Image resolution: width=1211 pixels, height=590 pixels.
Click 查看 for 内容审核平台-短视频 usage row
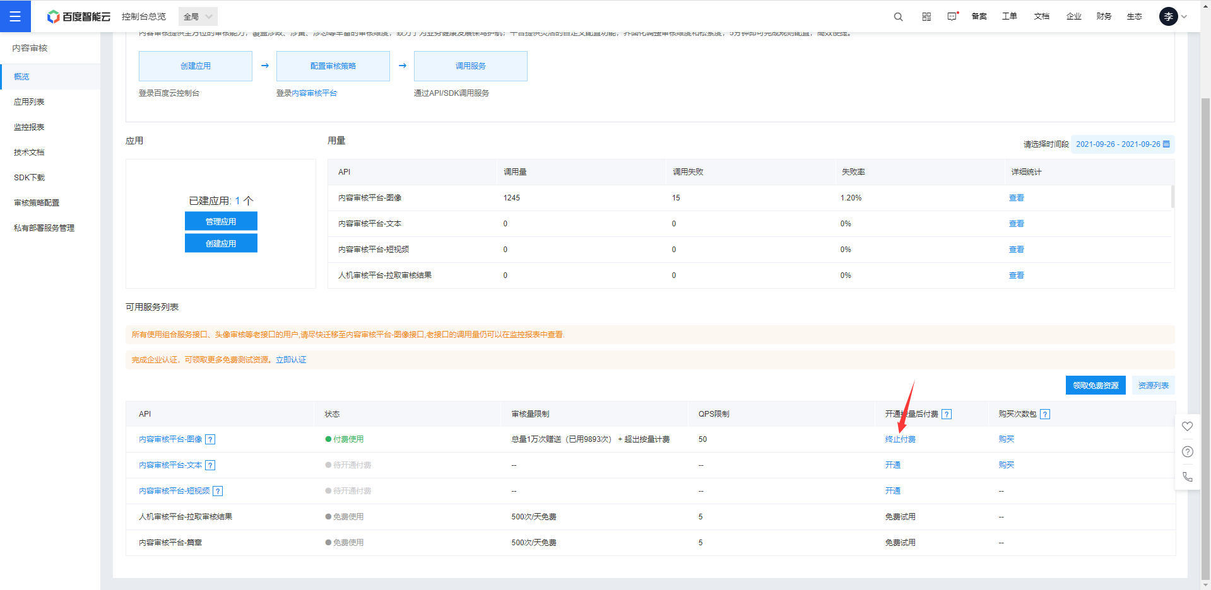1016,250
